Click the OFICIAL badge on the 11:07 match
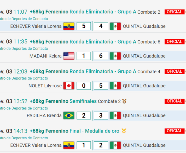 (x=174, y=12)
